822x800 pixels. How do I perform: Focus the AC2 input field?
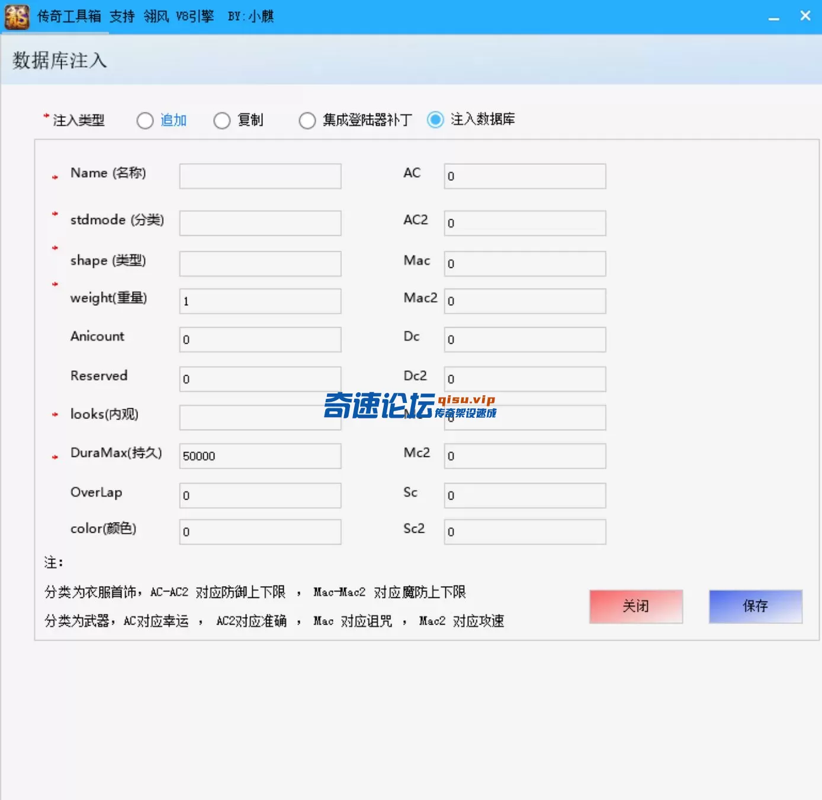pos(525,223)
